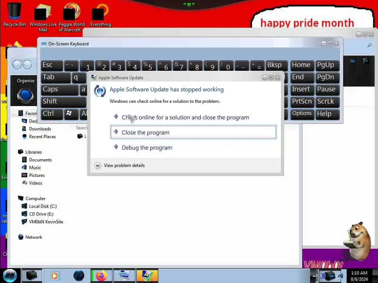Image resolution: width=378 pixels, height=283 pixels.
Task: Toggle the Caps key on keyboard
Action: click(x=59, y=90)
